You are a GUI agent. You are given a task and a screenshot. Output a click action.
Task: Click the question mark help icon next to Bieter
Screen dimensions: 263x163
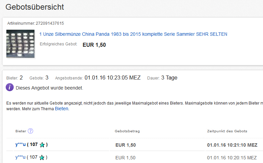pyautogui.click(x=31, y=131)
